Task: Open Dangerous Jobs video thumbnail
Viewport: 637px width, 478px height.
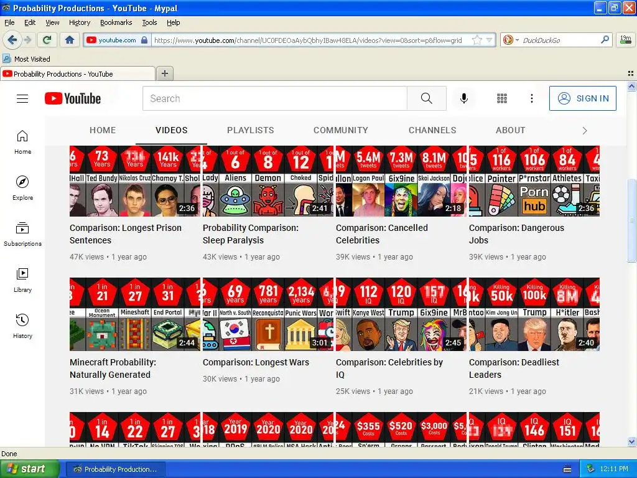Action: (x=534, y=181)
